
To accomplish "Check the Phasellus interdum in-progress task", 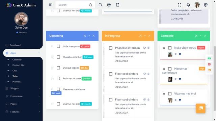I will pos(111,48).
